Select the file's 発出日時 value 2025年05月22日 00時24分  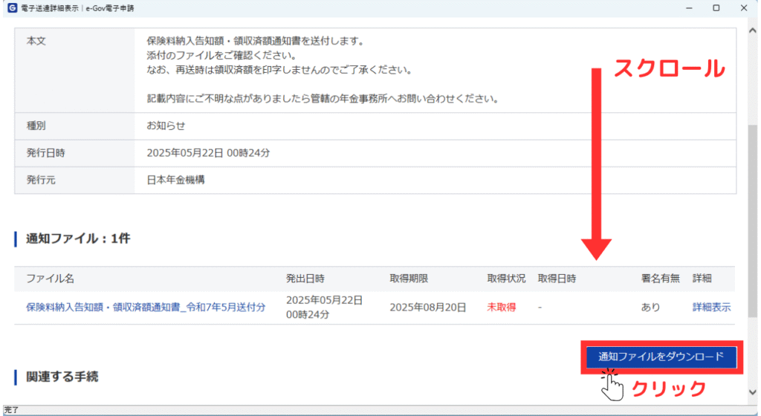coord(324,308)
